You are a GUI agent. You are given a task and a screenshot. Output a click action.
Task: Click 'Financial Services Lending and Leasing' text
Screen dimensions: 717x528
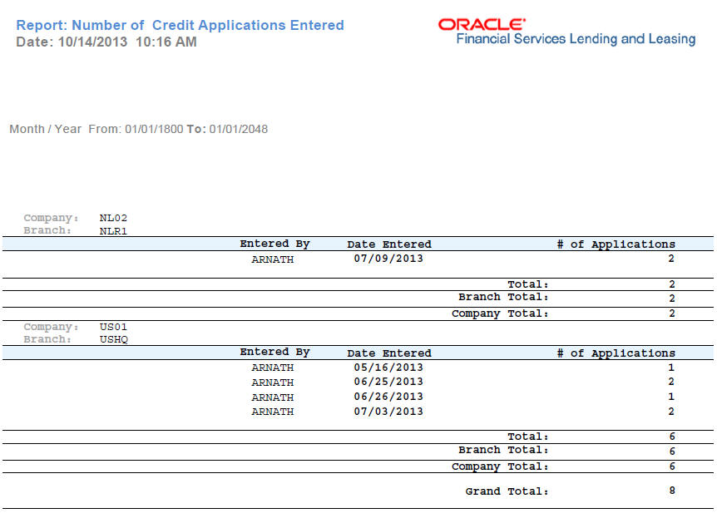(576, 39)
